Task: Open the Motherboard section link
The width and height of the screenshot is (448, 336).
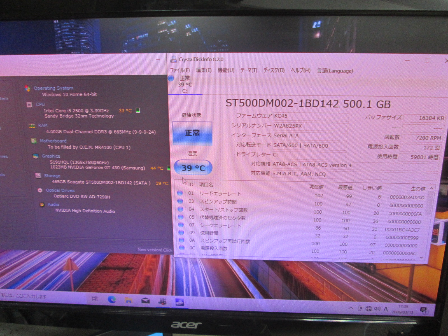Action: (x=53, y=141)
